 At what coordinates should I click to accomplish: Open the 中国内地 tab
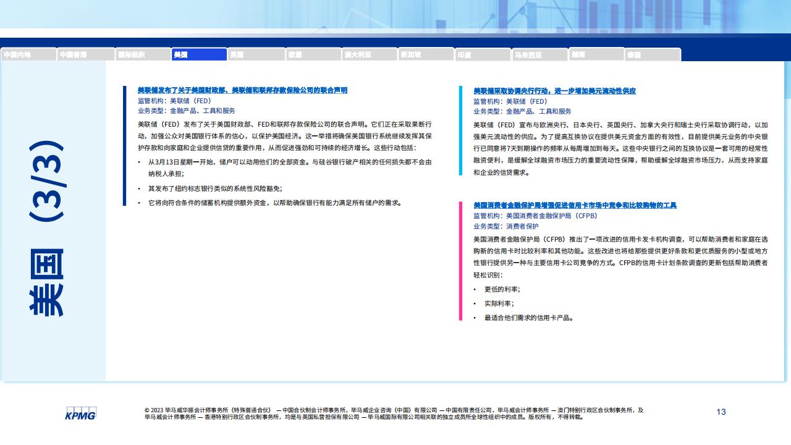tap(28, 54)
